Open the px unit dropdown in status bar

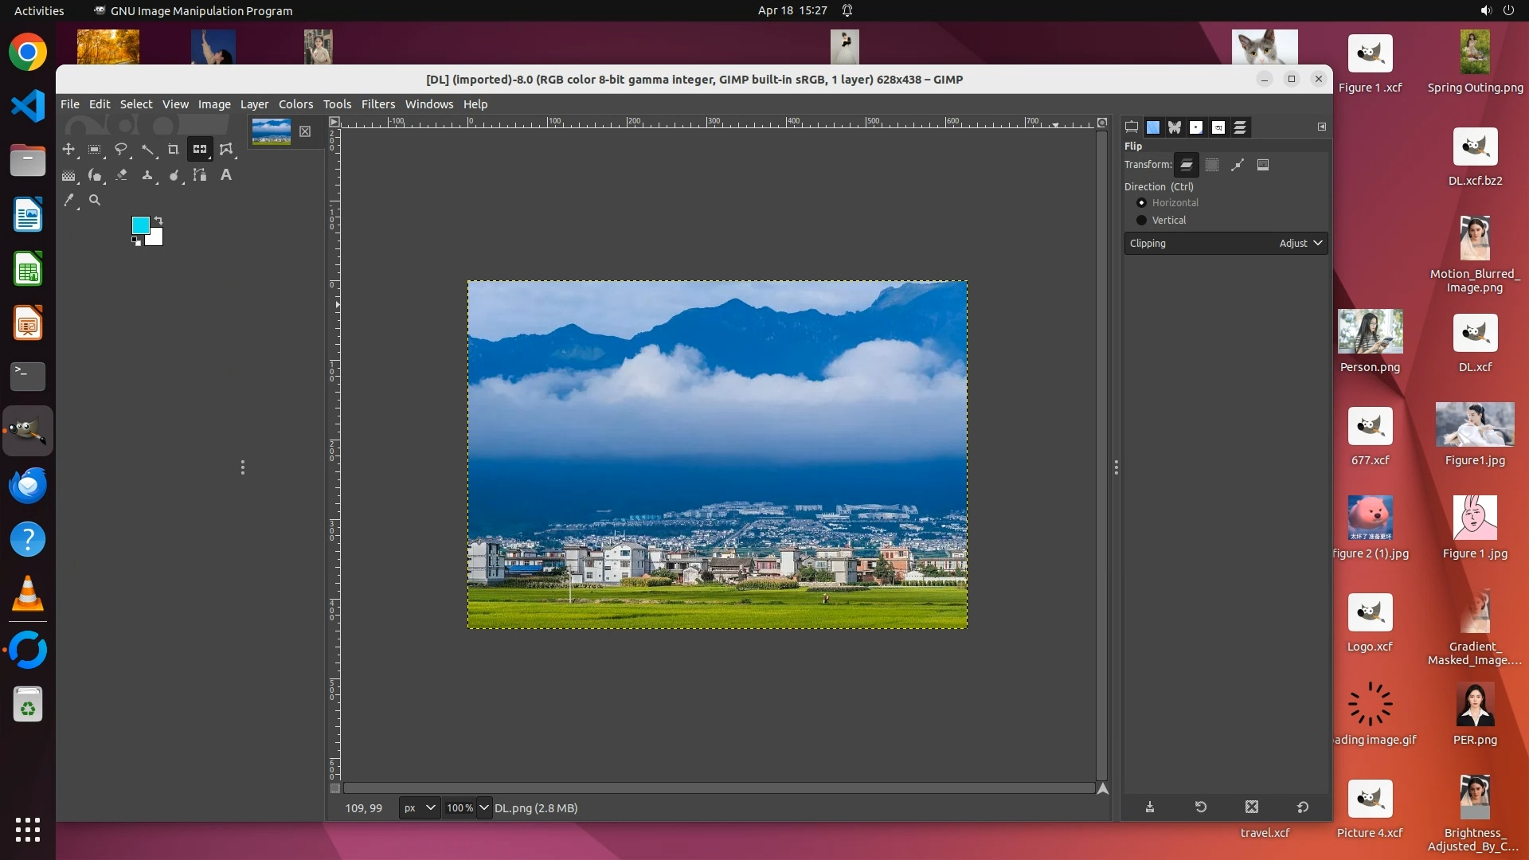419,808
